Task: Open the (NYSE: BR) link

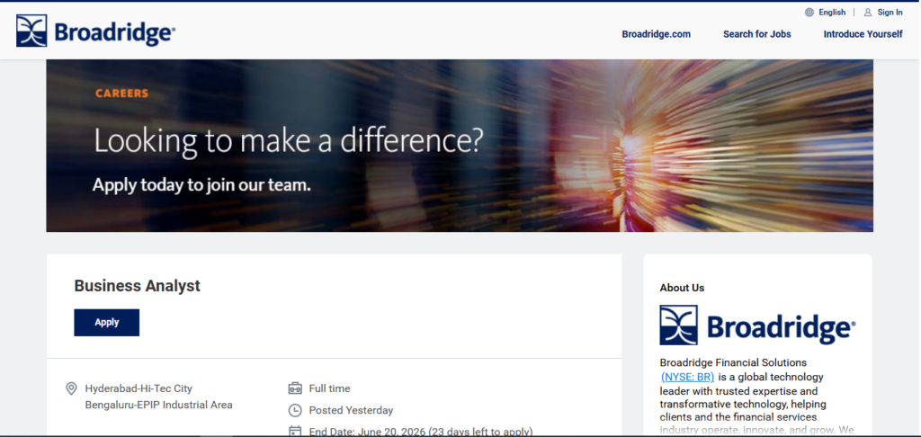Action: click(687, 377)
